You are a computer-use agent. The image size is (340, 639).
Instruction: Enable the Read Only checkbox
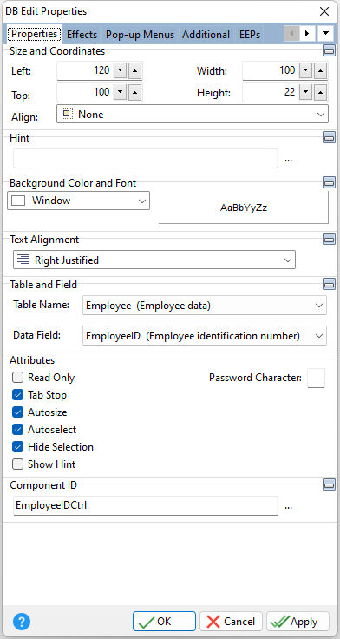click(17, 378)
